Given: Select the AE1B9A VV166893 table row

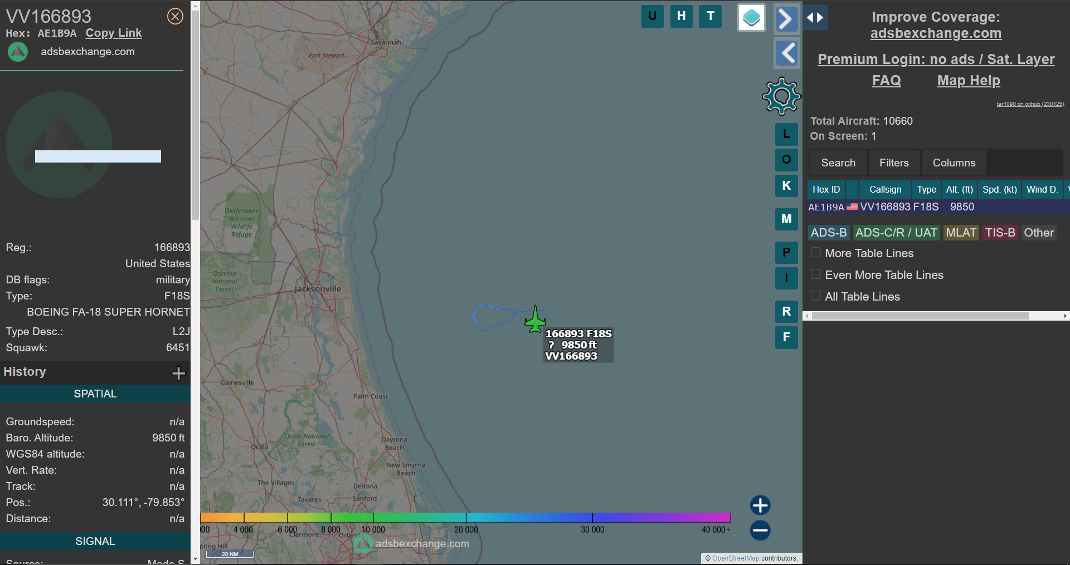Looking at the screenshot, I should point(938,207).
